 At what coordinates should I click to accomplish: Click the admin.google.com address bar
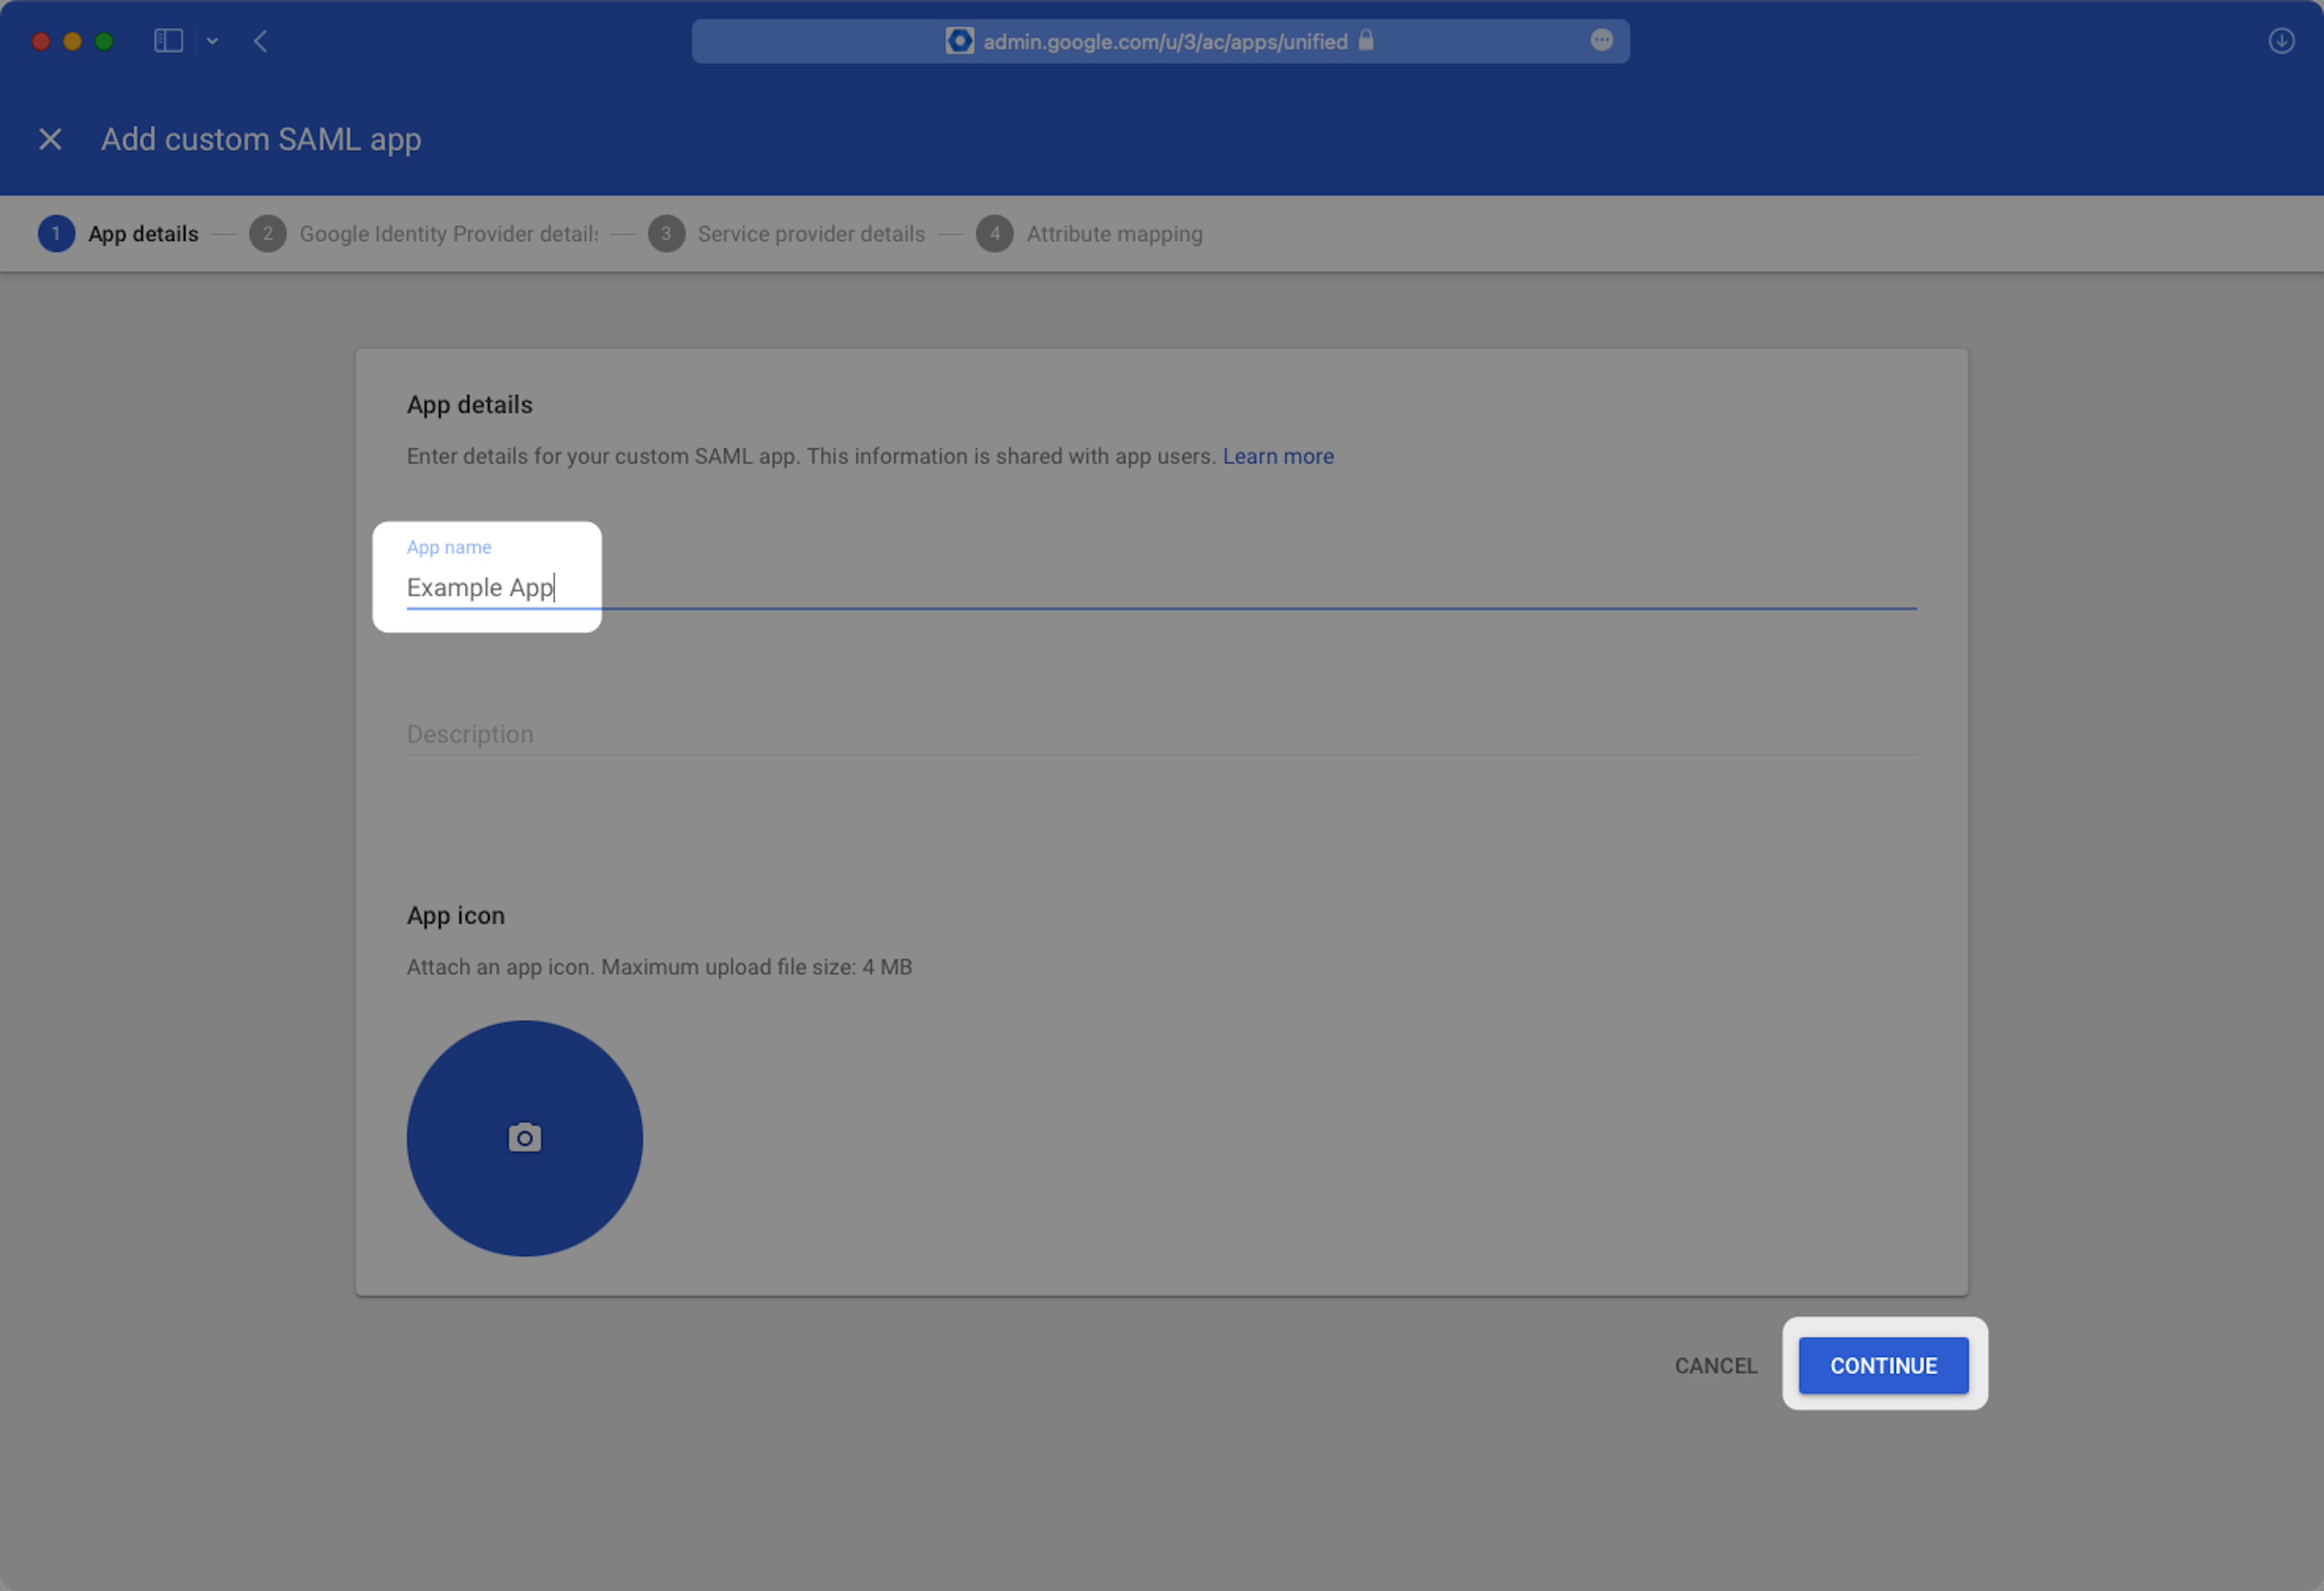1165,42
